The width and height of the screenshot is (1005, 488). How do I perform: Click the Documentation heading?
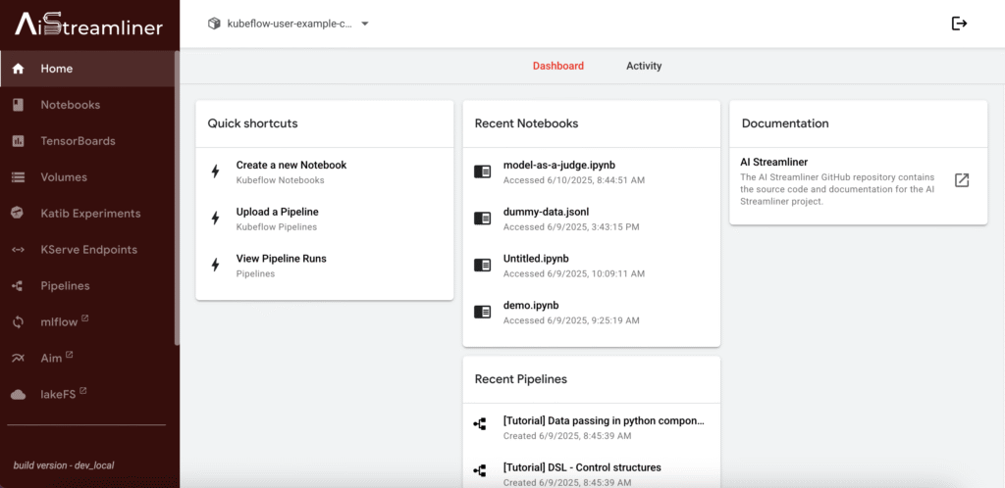point(785,123)
